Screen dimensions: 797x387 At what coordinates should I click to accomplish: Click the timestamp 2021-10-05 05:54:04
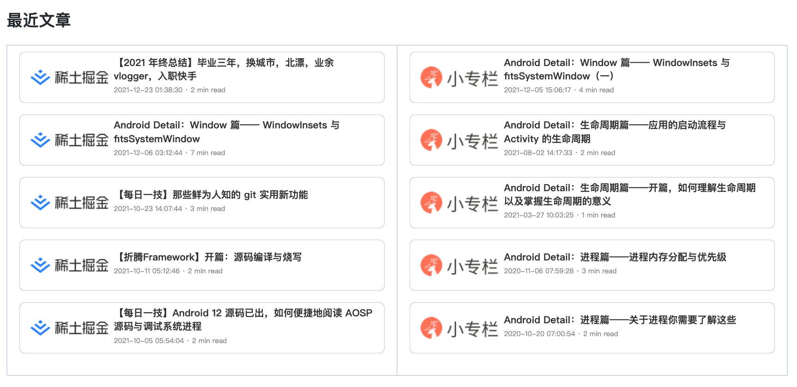[x=149, y=341]
